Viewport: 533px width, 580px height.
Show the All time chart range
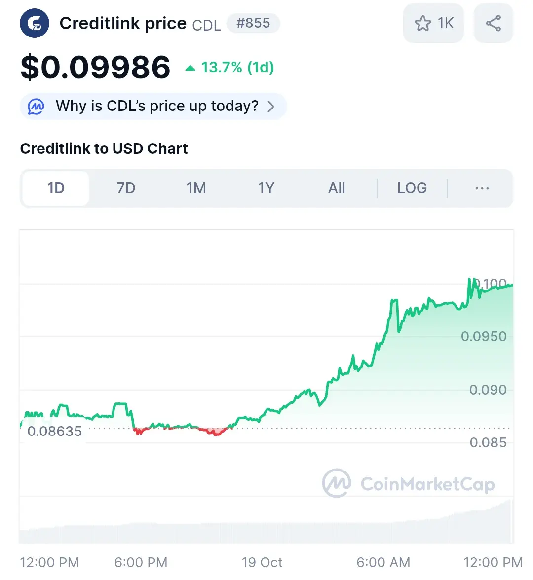(337, 188)
